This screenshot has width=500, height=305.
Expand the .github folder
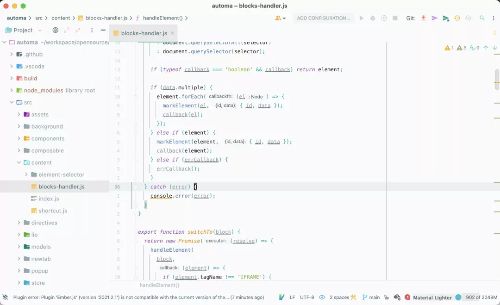(12, 54)
